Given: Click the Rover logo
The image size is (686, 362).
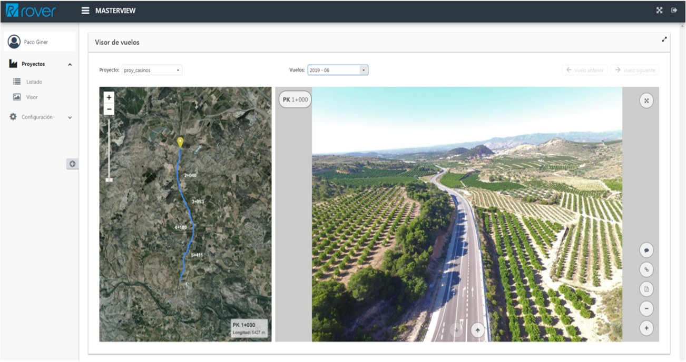Looking at the screenshot, I should [30, 11].
